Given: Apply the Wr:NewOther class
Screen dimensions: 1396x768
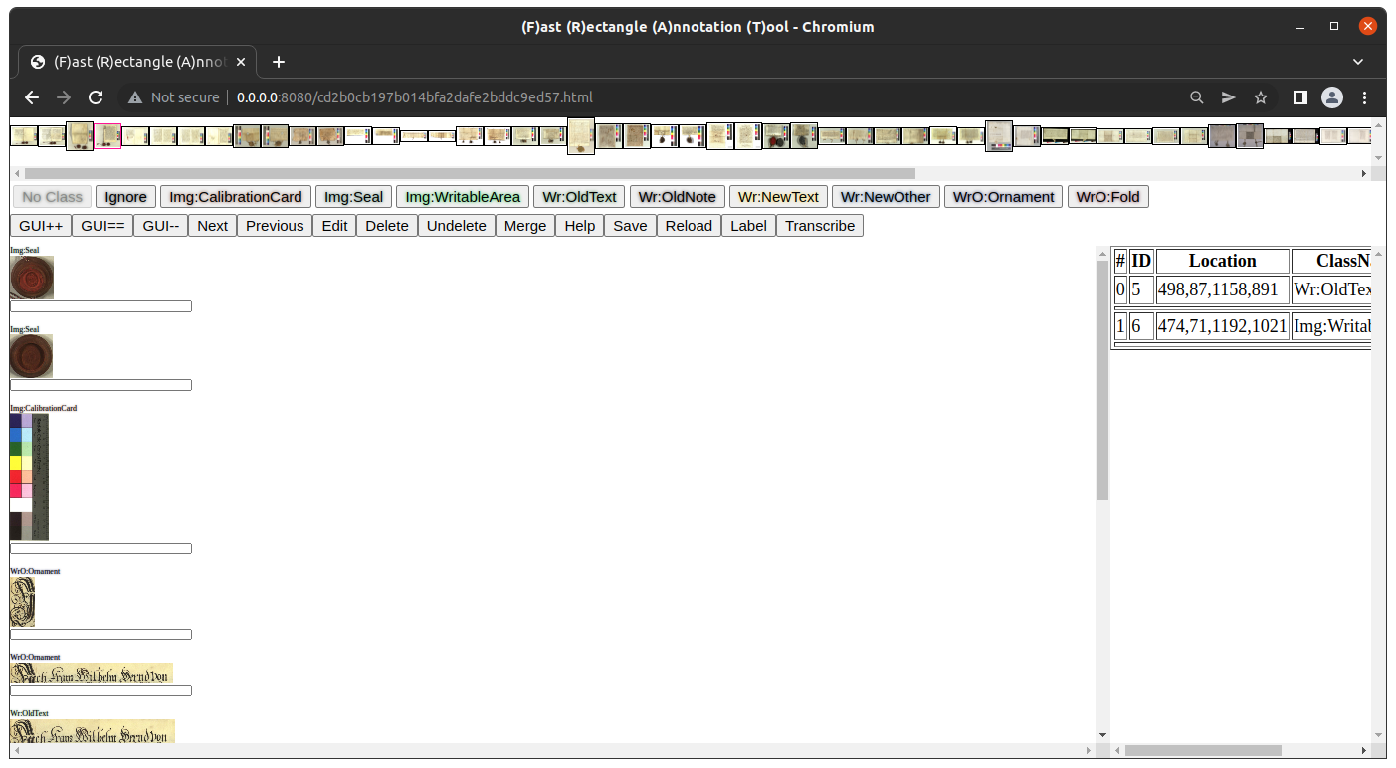Looking at the screenshot, I should [x=886, y=197].
